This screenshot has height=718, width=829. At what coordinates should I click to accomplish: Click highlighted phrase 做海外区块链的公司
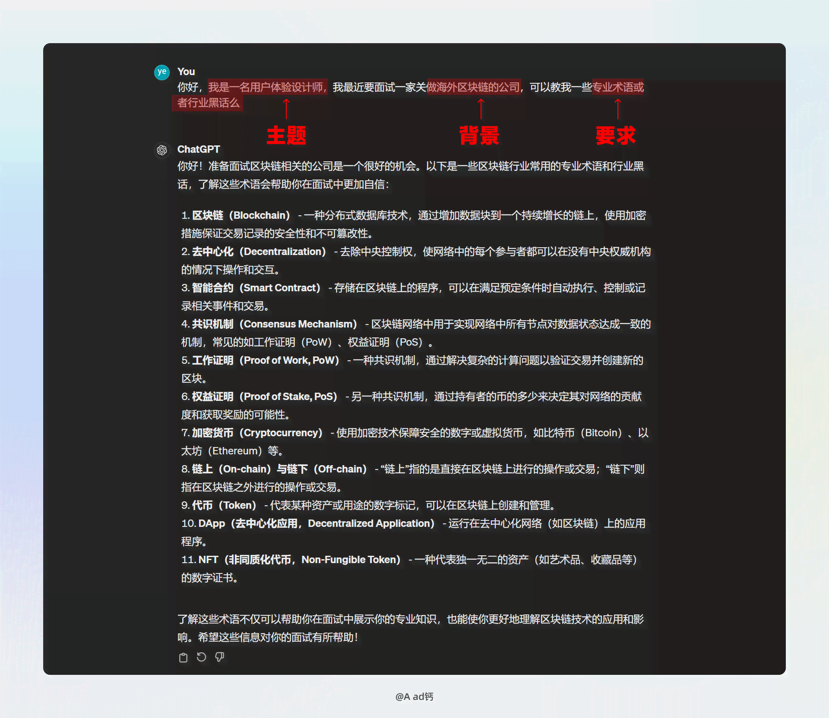474,87
